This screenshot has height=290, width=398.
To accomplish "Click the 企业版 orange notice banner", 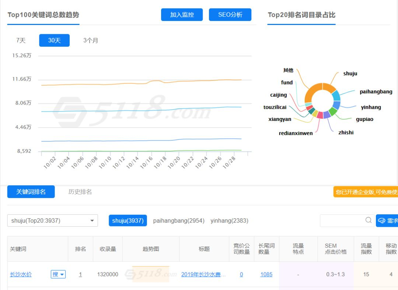I will (x=366, y=192).
